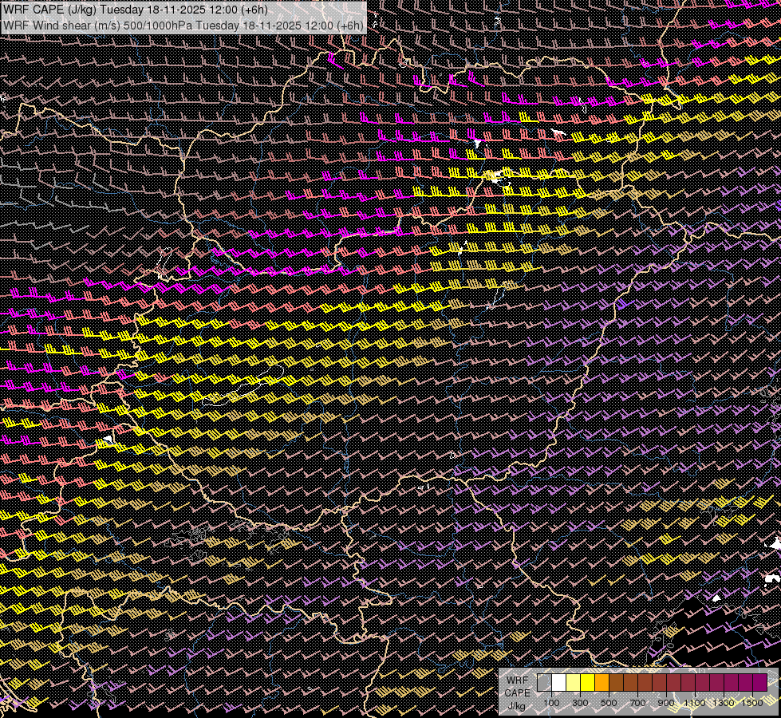Click the 1100 label on the legend
Screen dimensions: 781x718
[x=695, y=703]
